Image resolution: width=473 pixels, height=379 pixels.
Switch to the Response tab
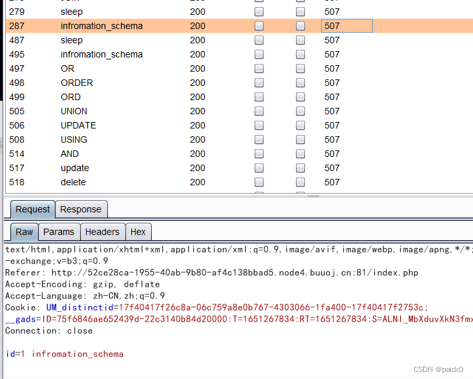coord(81,209)
